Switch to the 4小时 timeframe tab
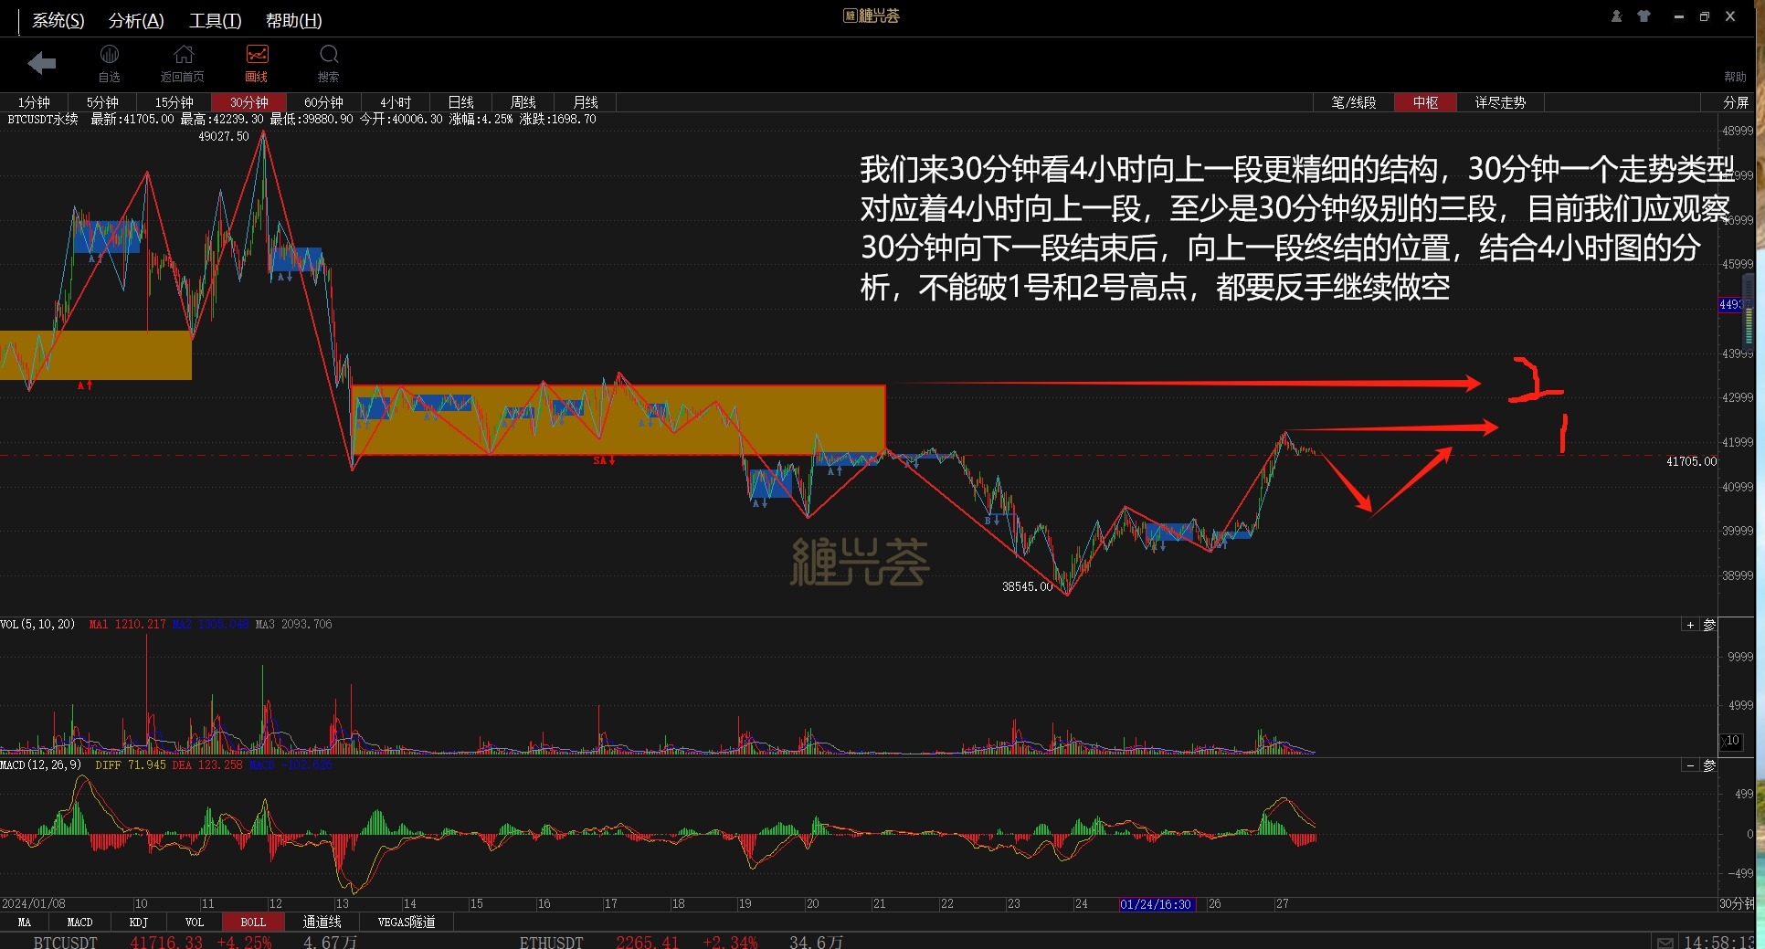The width and height of the screenshot is (1765, 949). [396, 102]
